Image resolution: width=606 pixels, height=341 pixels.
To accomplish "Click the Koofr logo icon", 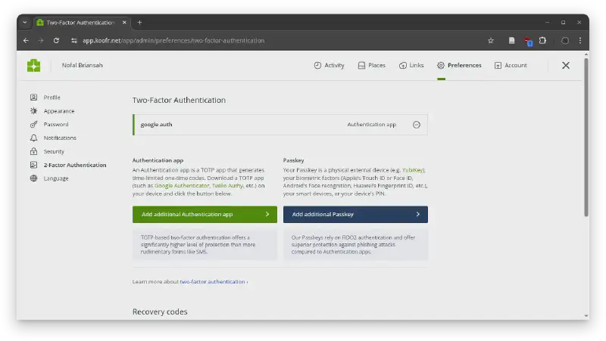I will click(33, 66).
